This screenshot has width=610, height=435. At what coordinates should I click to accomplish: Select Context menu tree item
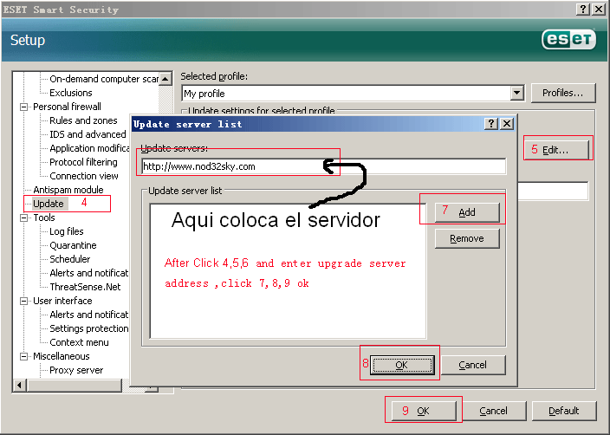[x=80, y=343]
